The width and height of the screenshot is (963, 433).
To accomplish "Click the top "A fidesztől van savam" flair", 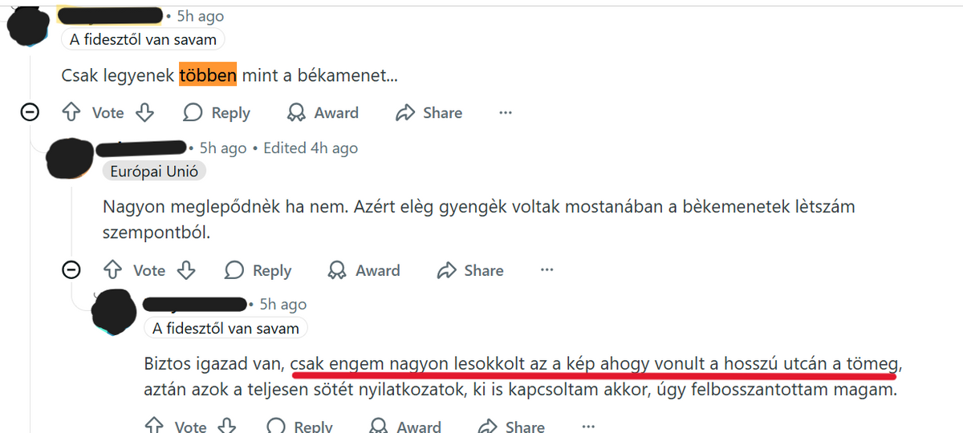I will (144, 39).
